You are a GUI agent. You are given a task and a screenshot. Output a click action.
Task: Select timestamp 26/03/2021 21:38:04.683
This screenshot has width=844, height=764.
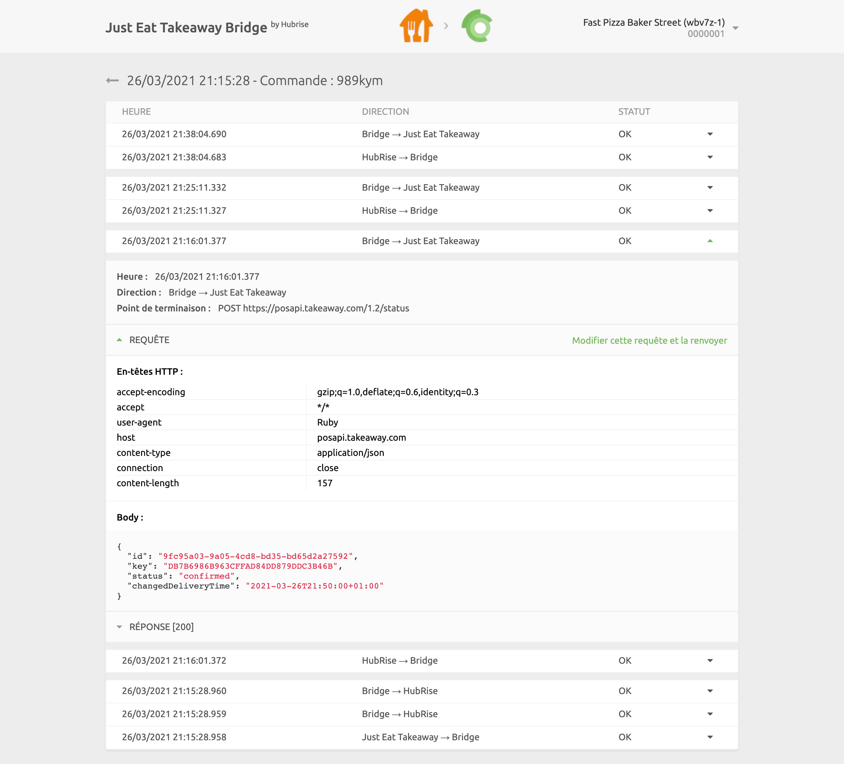coord(174,157)
